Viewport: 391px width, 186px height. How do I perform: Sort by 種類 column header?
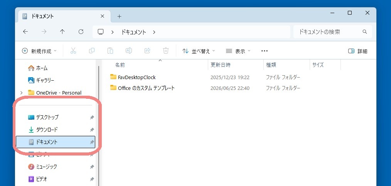click(x=271, y=65)
